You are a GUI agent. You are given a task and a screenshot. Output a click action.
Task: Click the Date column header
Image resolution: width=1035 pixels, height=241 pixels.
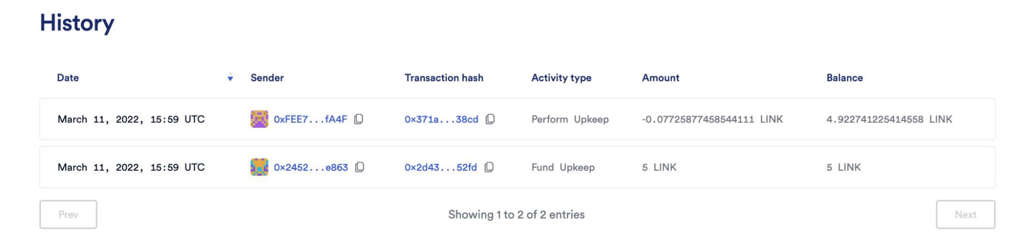click(x=68, y=78)
